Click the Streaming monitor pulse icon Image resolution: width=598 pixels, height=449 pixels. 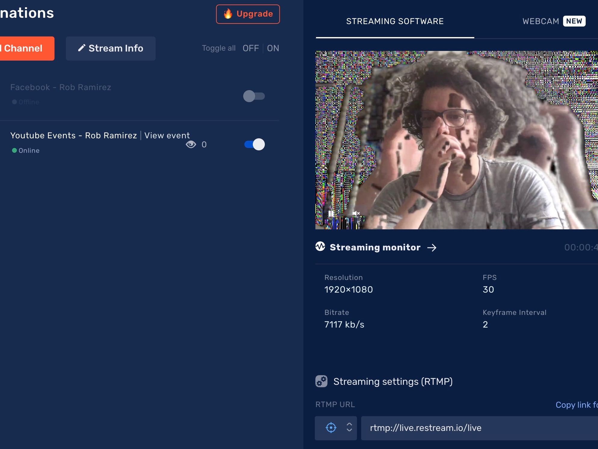tap(320, 246)
